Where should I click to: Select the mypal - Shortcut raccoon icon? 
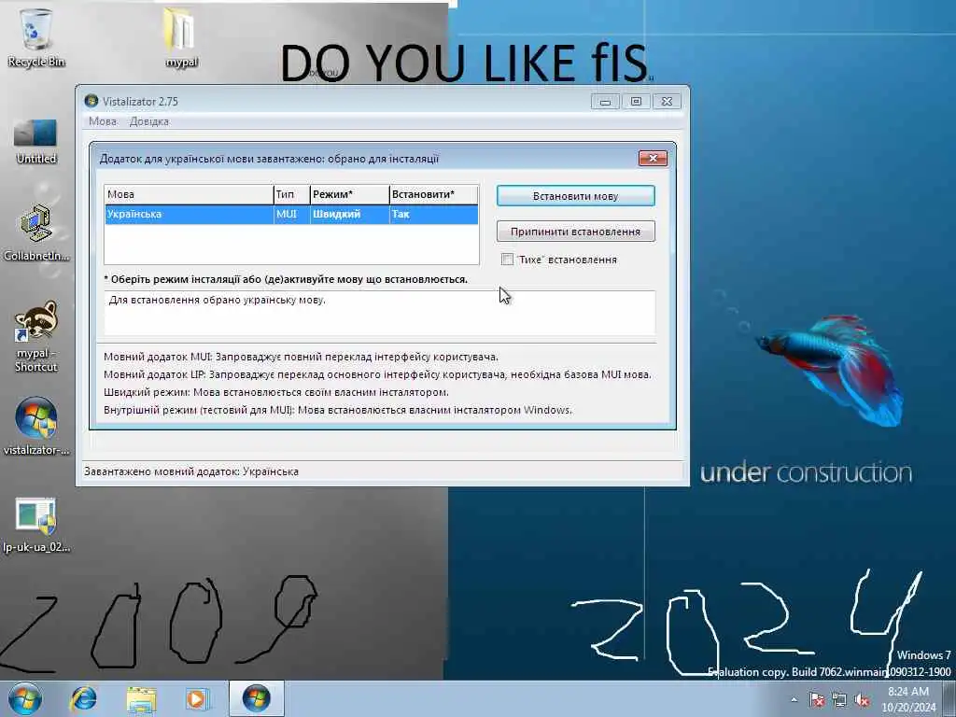click(x=35, y=336)
